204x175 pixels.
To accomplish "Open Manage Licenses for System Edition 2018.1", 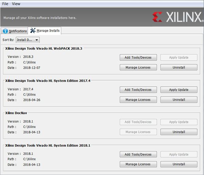I will coord(138,164).
